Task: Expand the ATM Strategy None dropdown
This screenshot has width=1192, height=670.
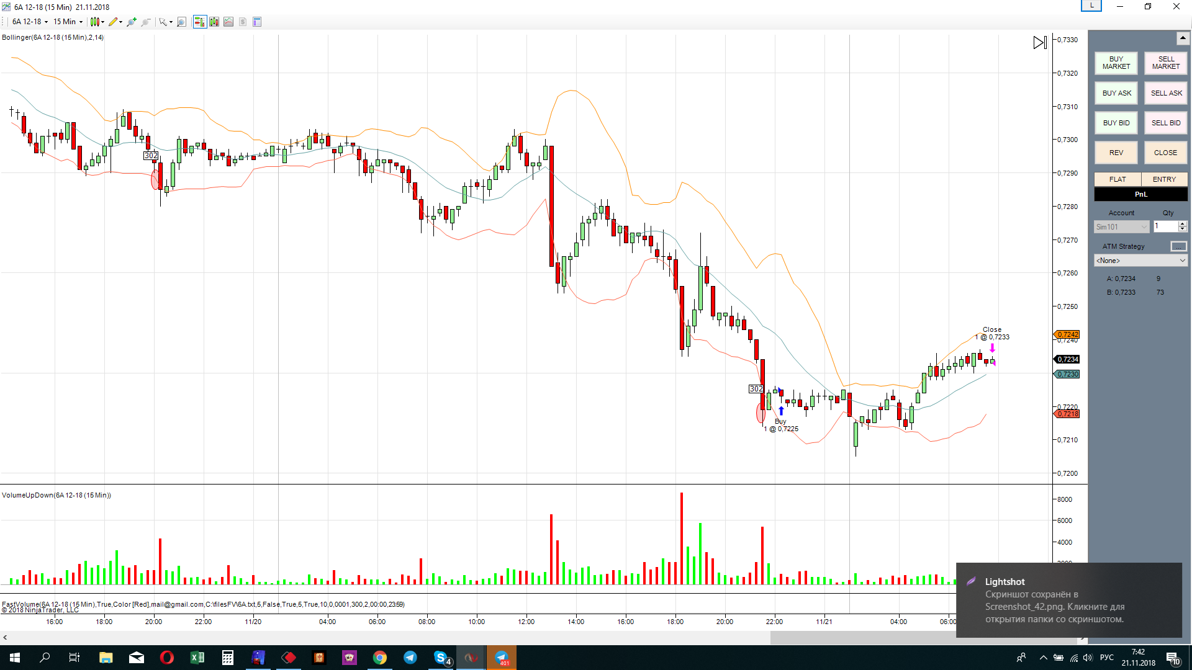Action: (x=1140, y=261)
